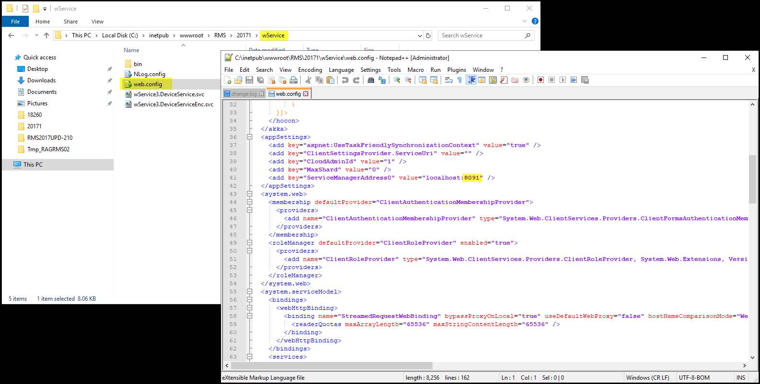Toggle the Indent Guide toolbar button

[x=471, y=80]
